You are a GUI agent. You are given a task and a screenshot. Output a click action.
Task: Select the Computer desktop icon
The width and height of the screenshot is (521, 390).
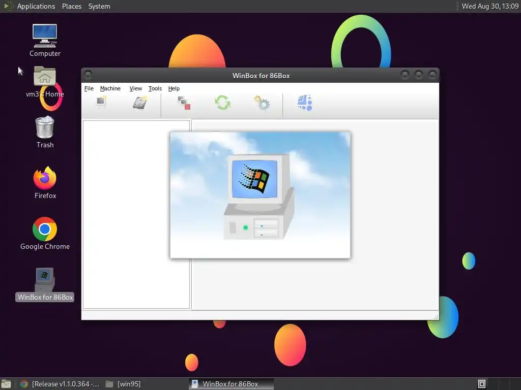tap(45, 40)
